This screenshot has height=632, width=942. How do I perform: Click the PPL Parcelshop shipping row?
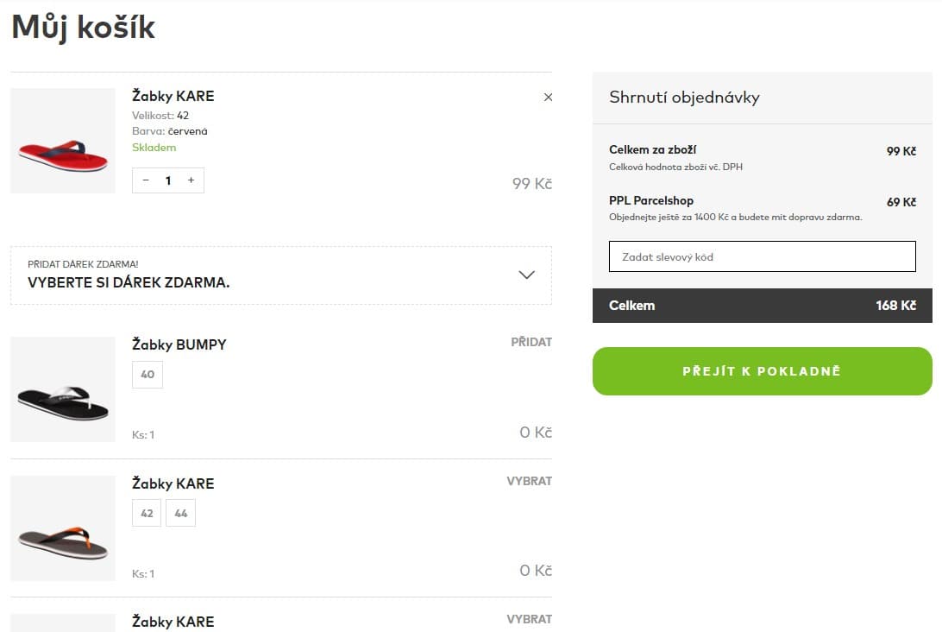coord(763,208)
